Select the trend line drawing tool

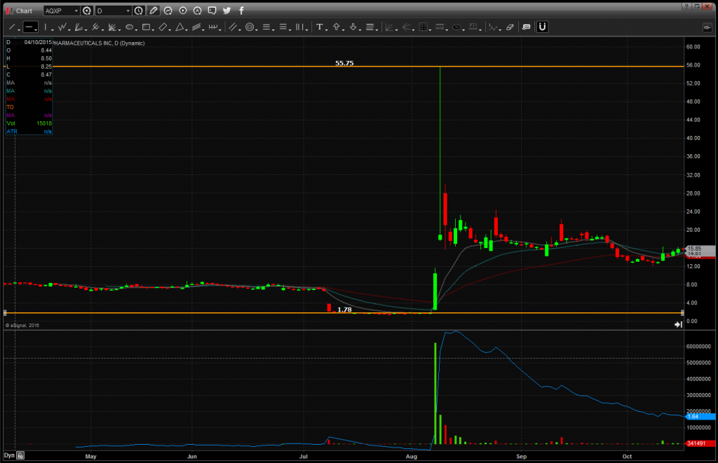[12, 27]
